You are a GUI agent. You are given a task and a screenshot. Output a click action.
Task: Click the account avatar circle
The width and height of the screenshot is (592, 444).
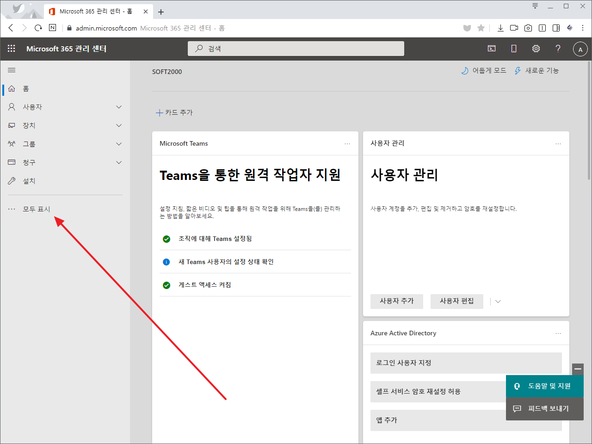coord(580,49)
